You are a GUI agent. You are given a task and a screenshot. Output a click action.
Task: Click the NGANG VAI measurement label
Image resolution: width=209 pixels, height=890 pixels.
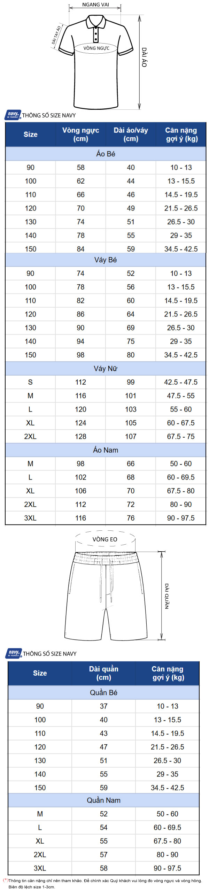pyautogui.click(x=95, y=5)
